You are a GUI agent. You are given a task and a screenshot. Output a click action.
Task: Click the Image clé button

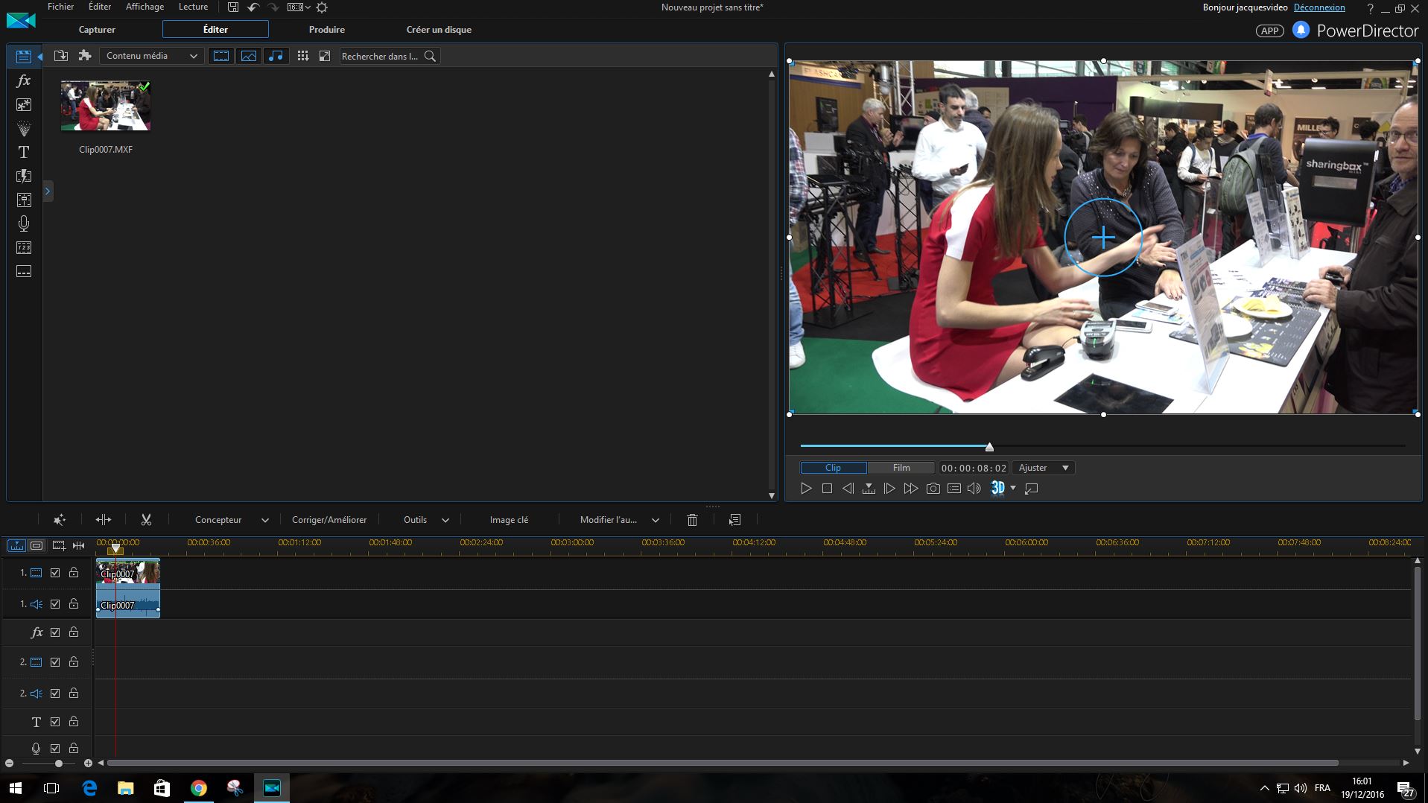509,520
